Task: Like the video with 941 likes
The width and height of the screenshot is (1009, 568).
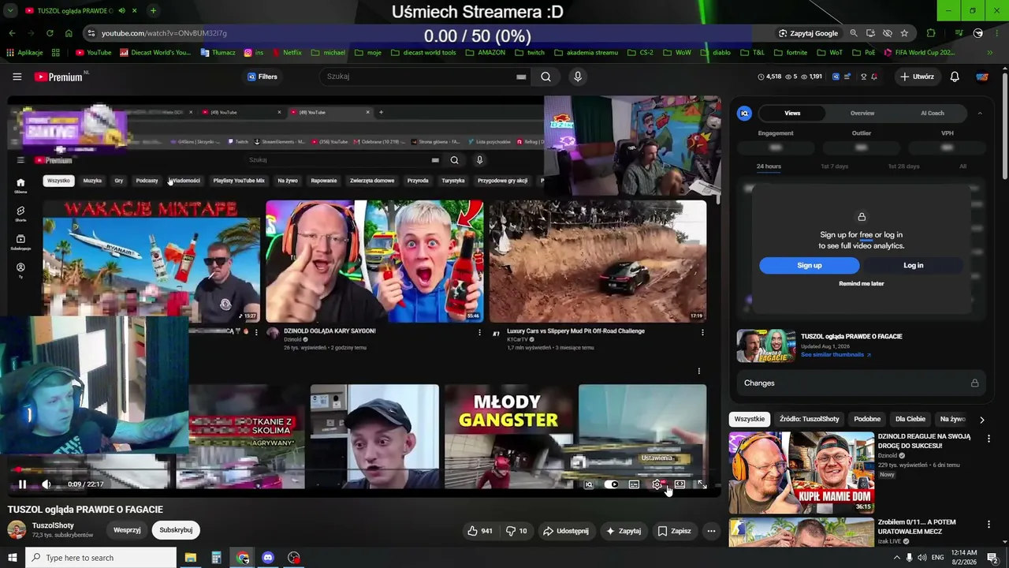Action: (x=480, y=531)
